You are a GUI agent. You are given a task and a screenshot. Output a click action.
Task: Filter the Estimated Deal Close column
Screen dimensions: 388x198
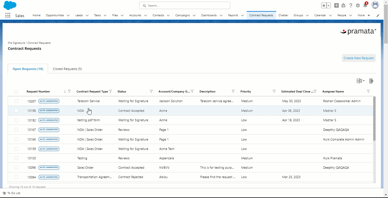tap(315, 91)
